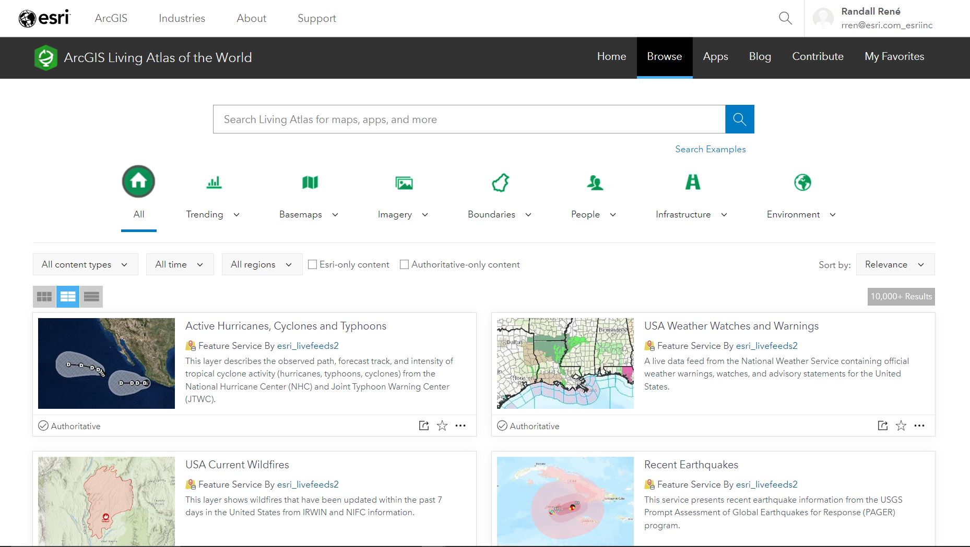Change the Relevance sort order
Image resolution: width=970 pixels, height=547 pixels.
coord(895,264)
